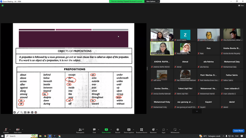Image resolution: width=246 pixels, height=138 pixels.
Task: Start recording with the Record button
Action: point(118,130)
